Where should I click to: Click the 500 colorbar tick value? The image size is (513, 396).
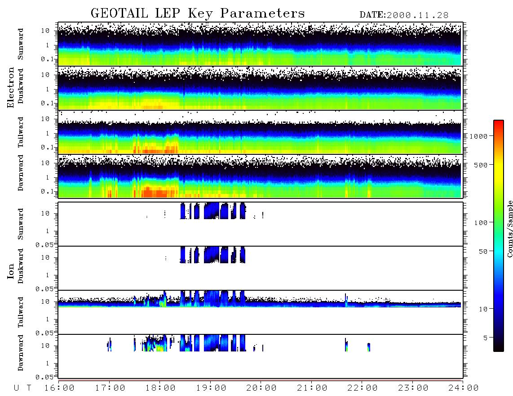pos(481,165)
